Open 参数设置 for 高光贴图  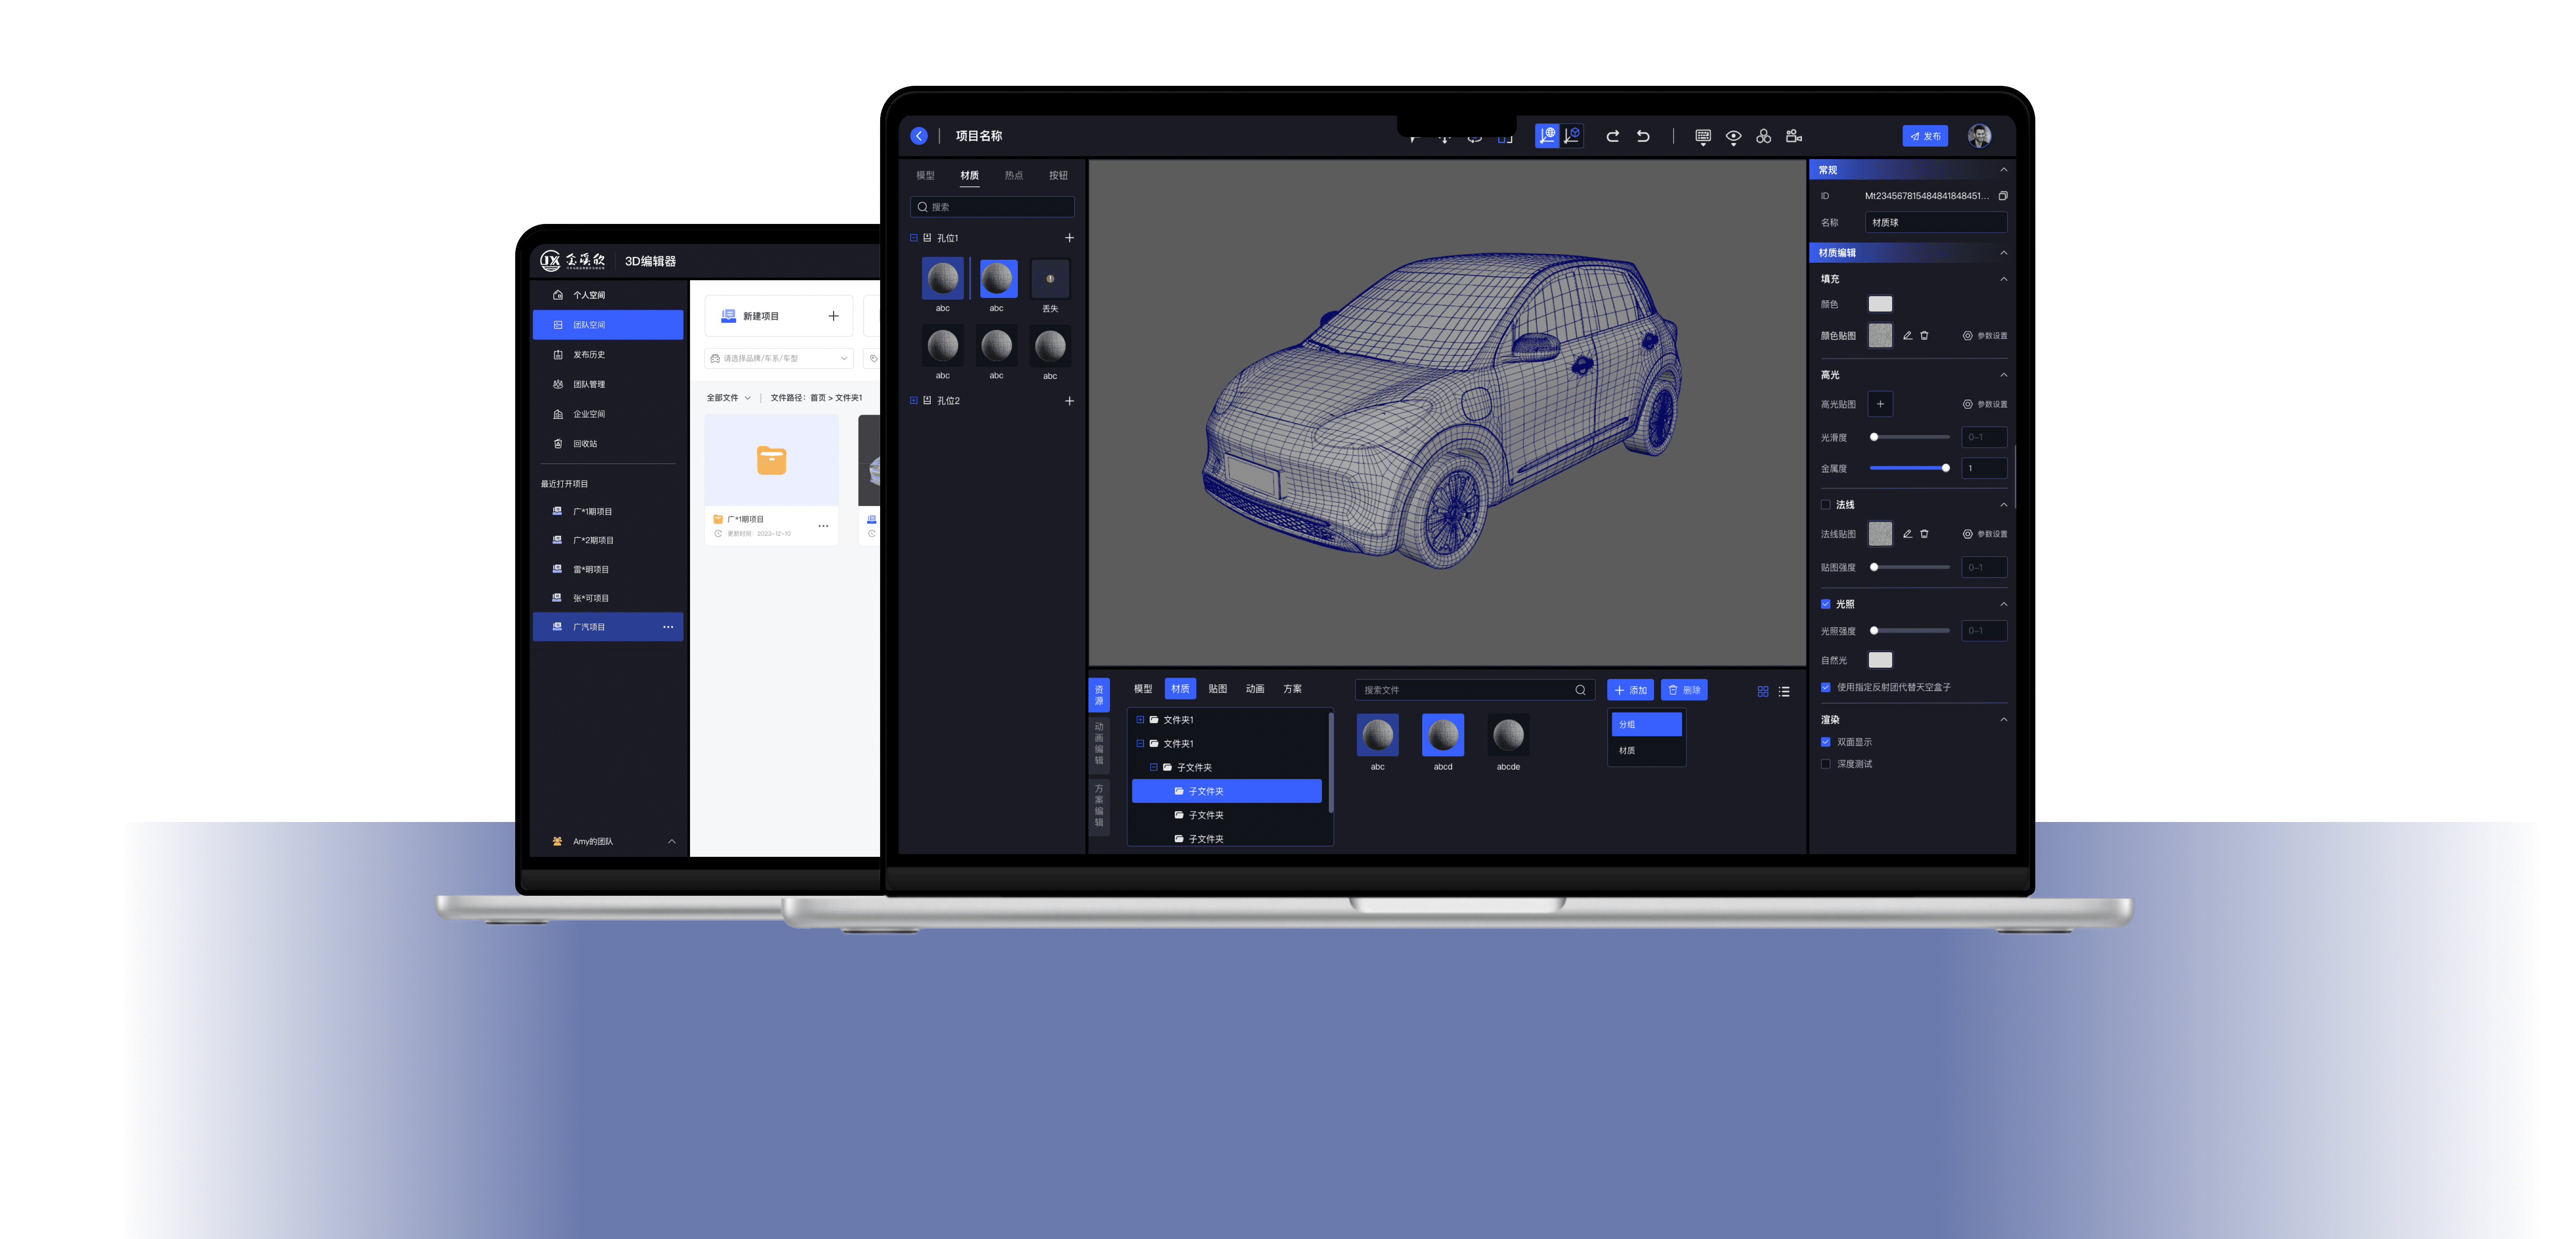click(x=1985, y=404)
